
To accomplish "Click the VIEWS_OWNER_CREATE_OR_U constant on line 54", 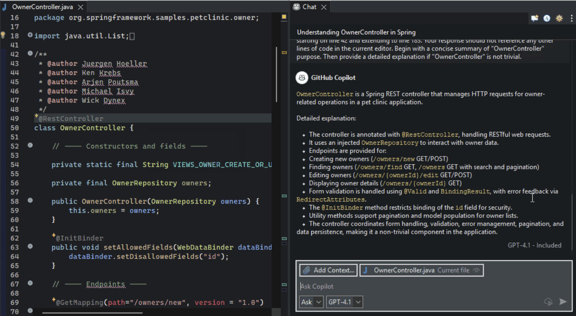I will [222, 165].
